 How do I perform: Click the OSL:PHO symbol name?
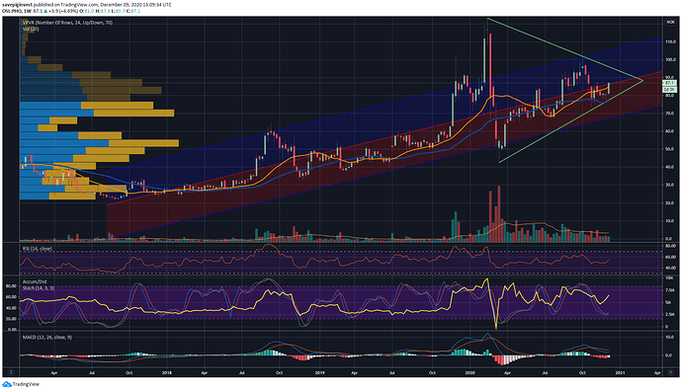12,11
